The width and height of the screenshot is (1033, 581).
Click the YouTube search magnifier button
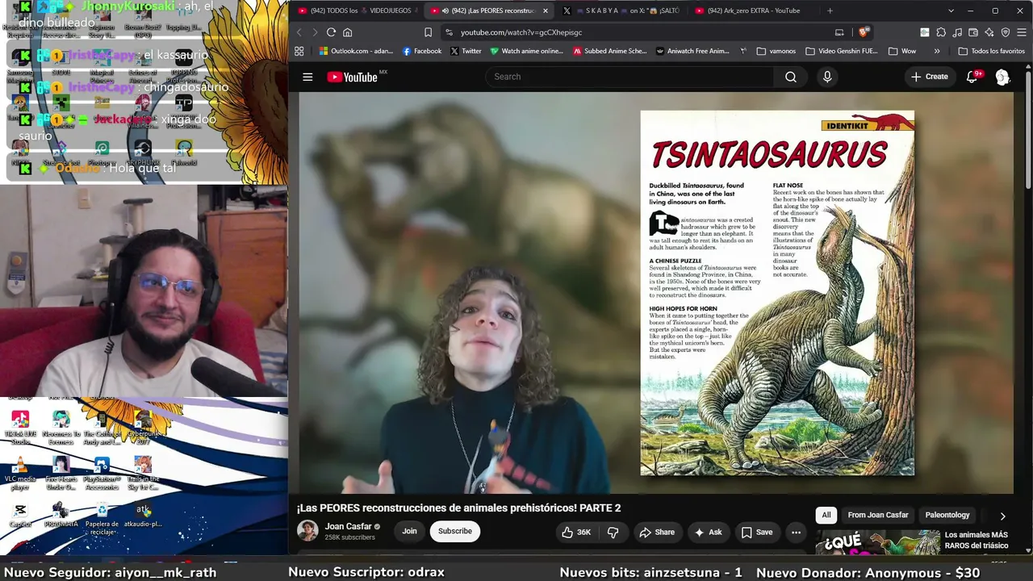[791, 77]
